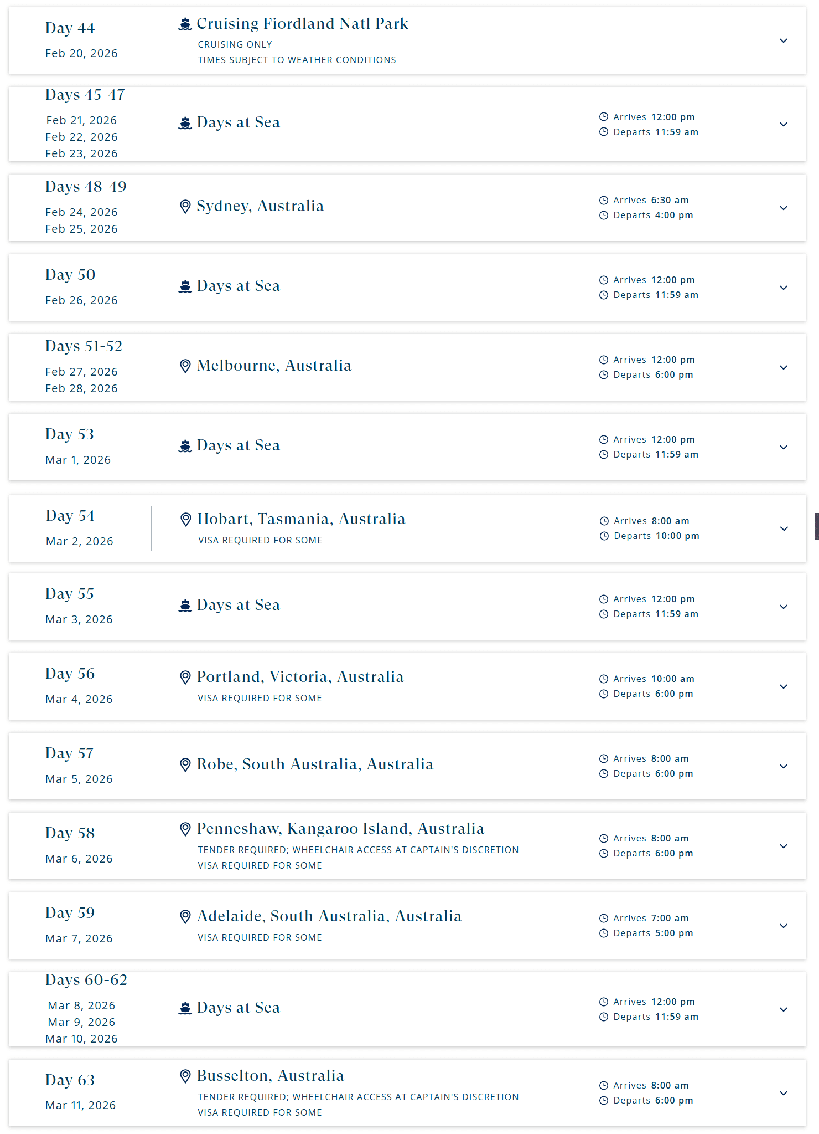Image resolution: width=819 pixels, height=1134 pixels.
Task: Open the Hobart, Tasmania details chevron
Action: click(x=784, y=529)
